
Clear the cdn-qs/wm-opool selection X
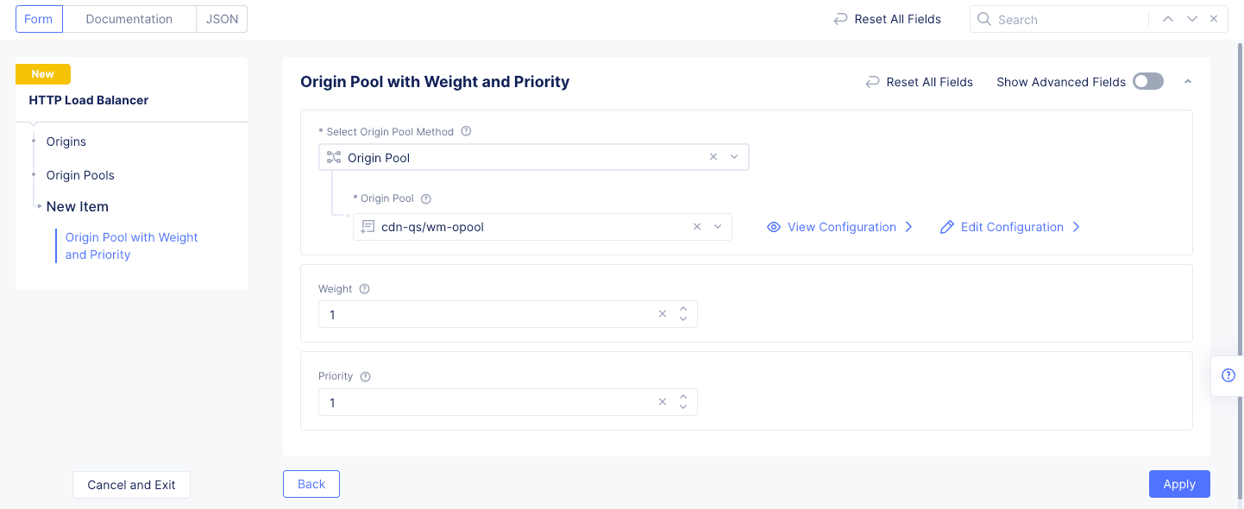coord(697,227)
